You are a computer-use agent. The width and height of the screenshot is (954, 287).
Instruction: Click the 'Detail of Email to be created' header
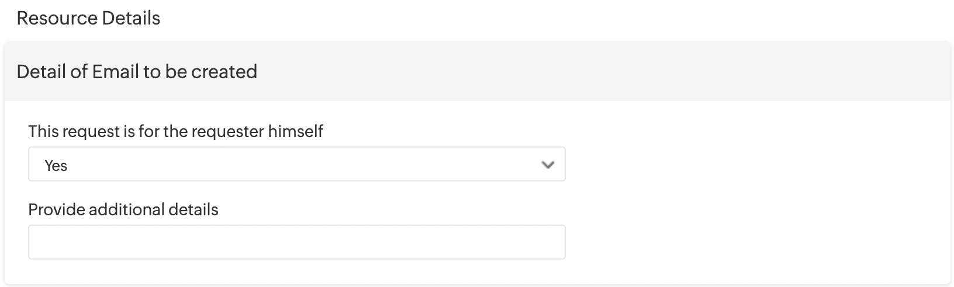point(137,72)
